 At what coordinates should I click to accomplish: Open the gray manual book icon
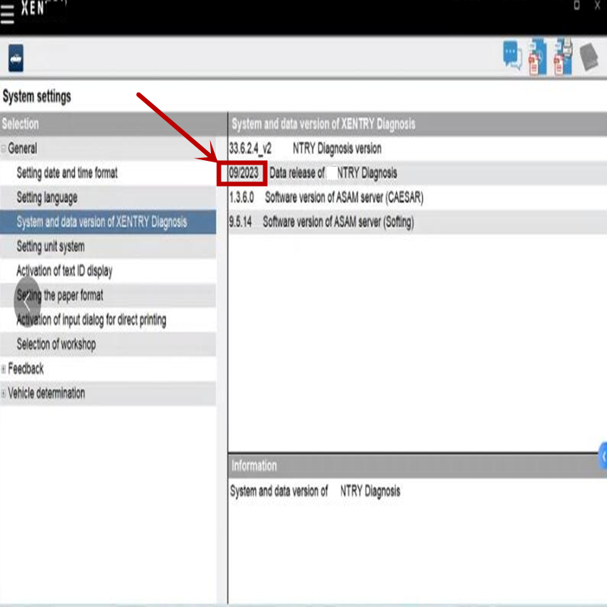(590, 57)
